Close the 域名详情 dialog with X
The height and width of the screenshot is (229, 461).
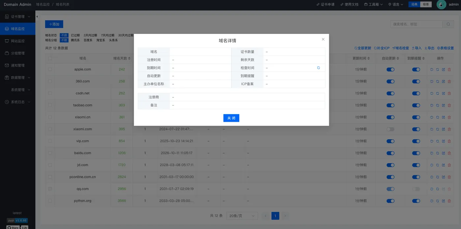(x=323, y=39)
